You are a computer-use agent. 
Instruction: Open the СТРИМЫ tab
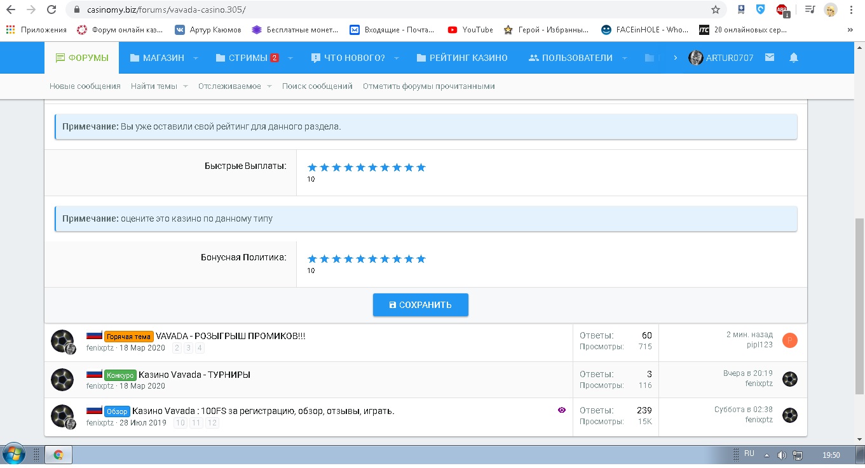[x=247, y=58]
